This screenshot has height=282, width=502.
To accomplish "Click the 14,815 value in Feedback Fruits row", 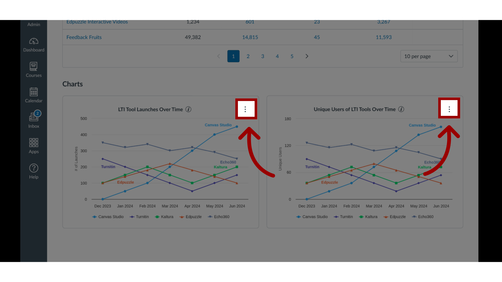I will click(250, 37).
